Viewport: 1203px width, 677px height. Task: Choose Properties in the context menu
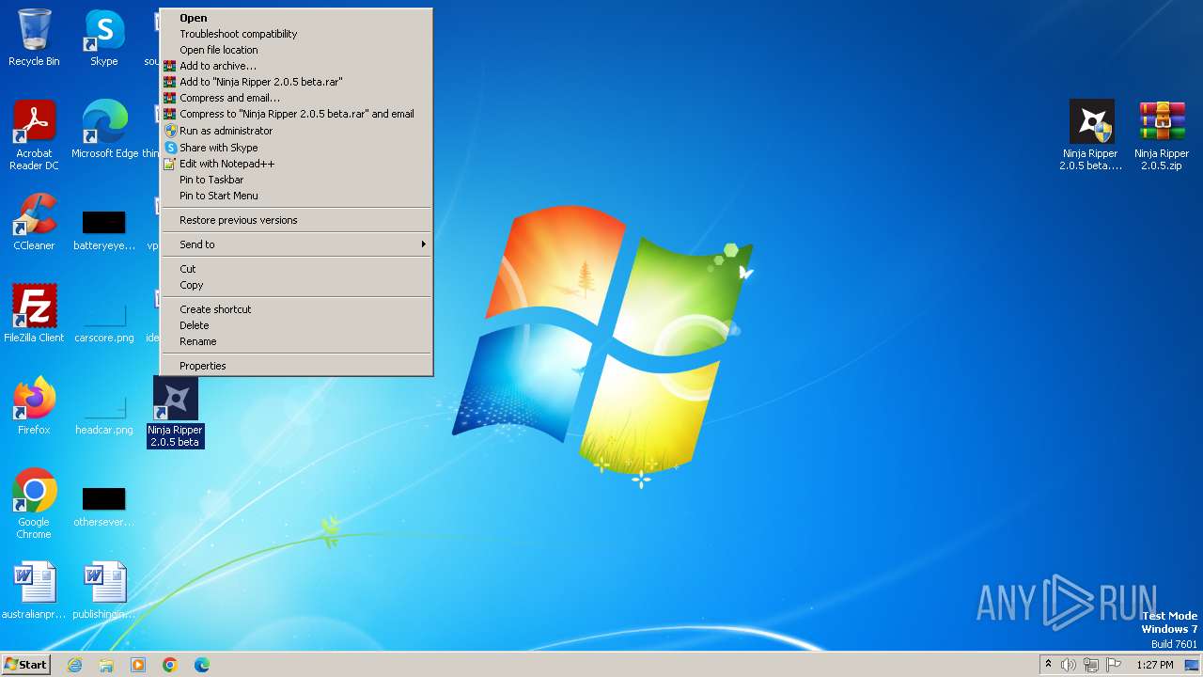pos(296,366)
